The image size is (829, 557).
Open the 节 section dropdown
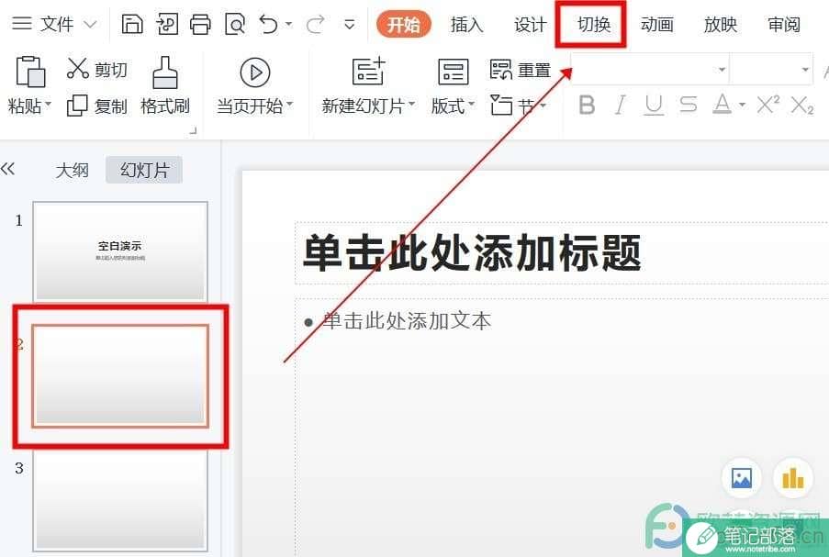(x=543, y=106)
